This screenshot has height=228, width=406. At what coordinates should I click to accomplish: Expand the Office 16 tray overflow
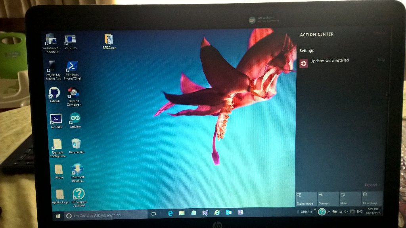pyautogui.click(x=315, y=209)
